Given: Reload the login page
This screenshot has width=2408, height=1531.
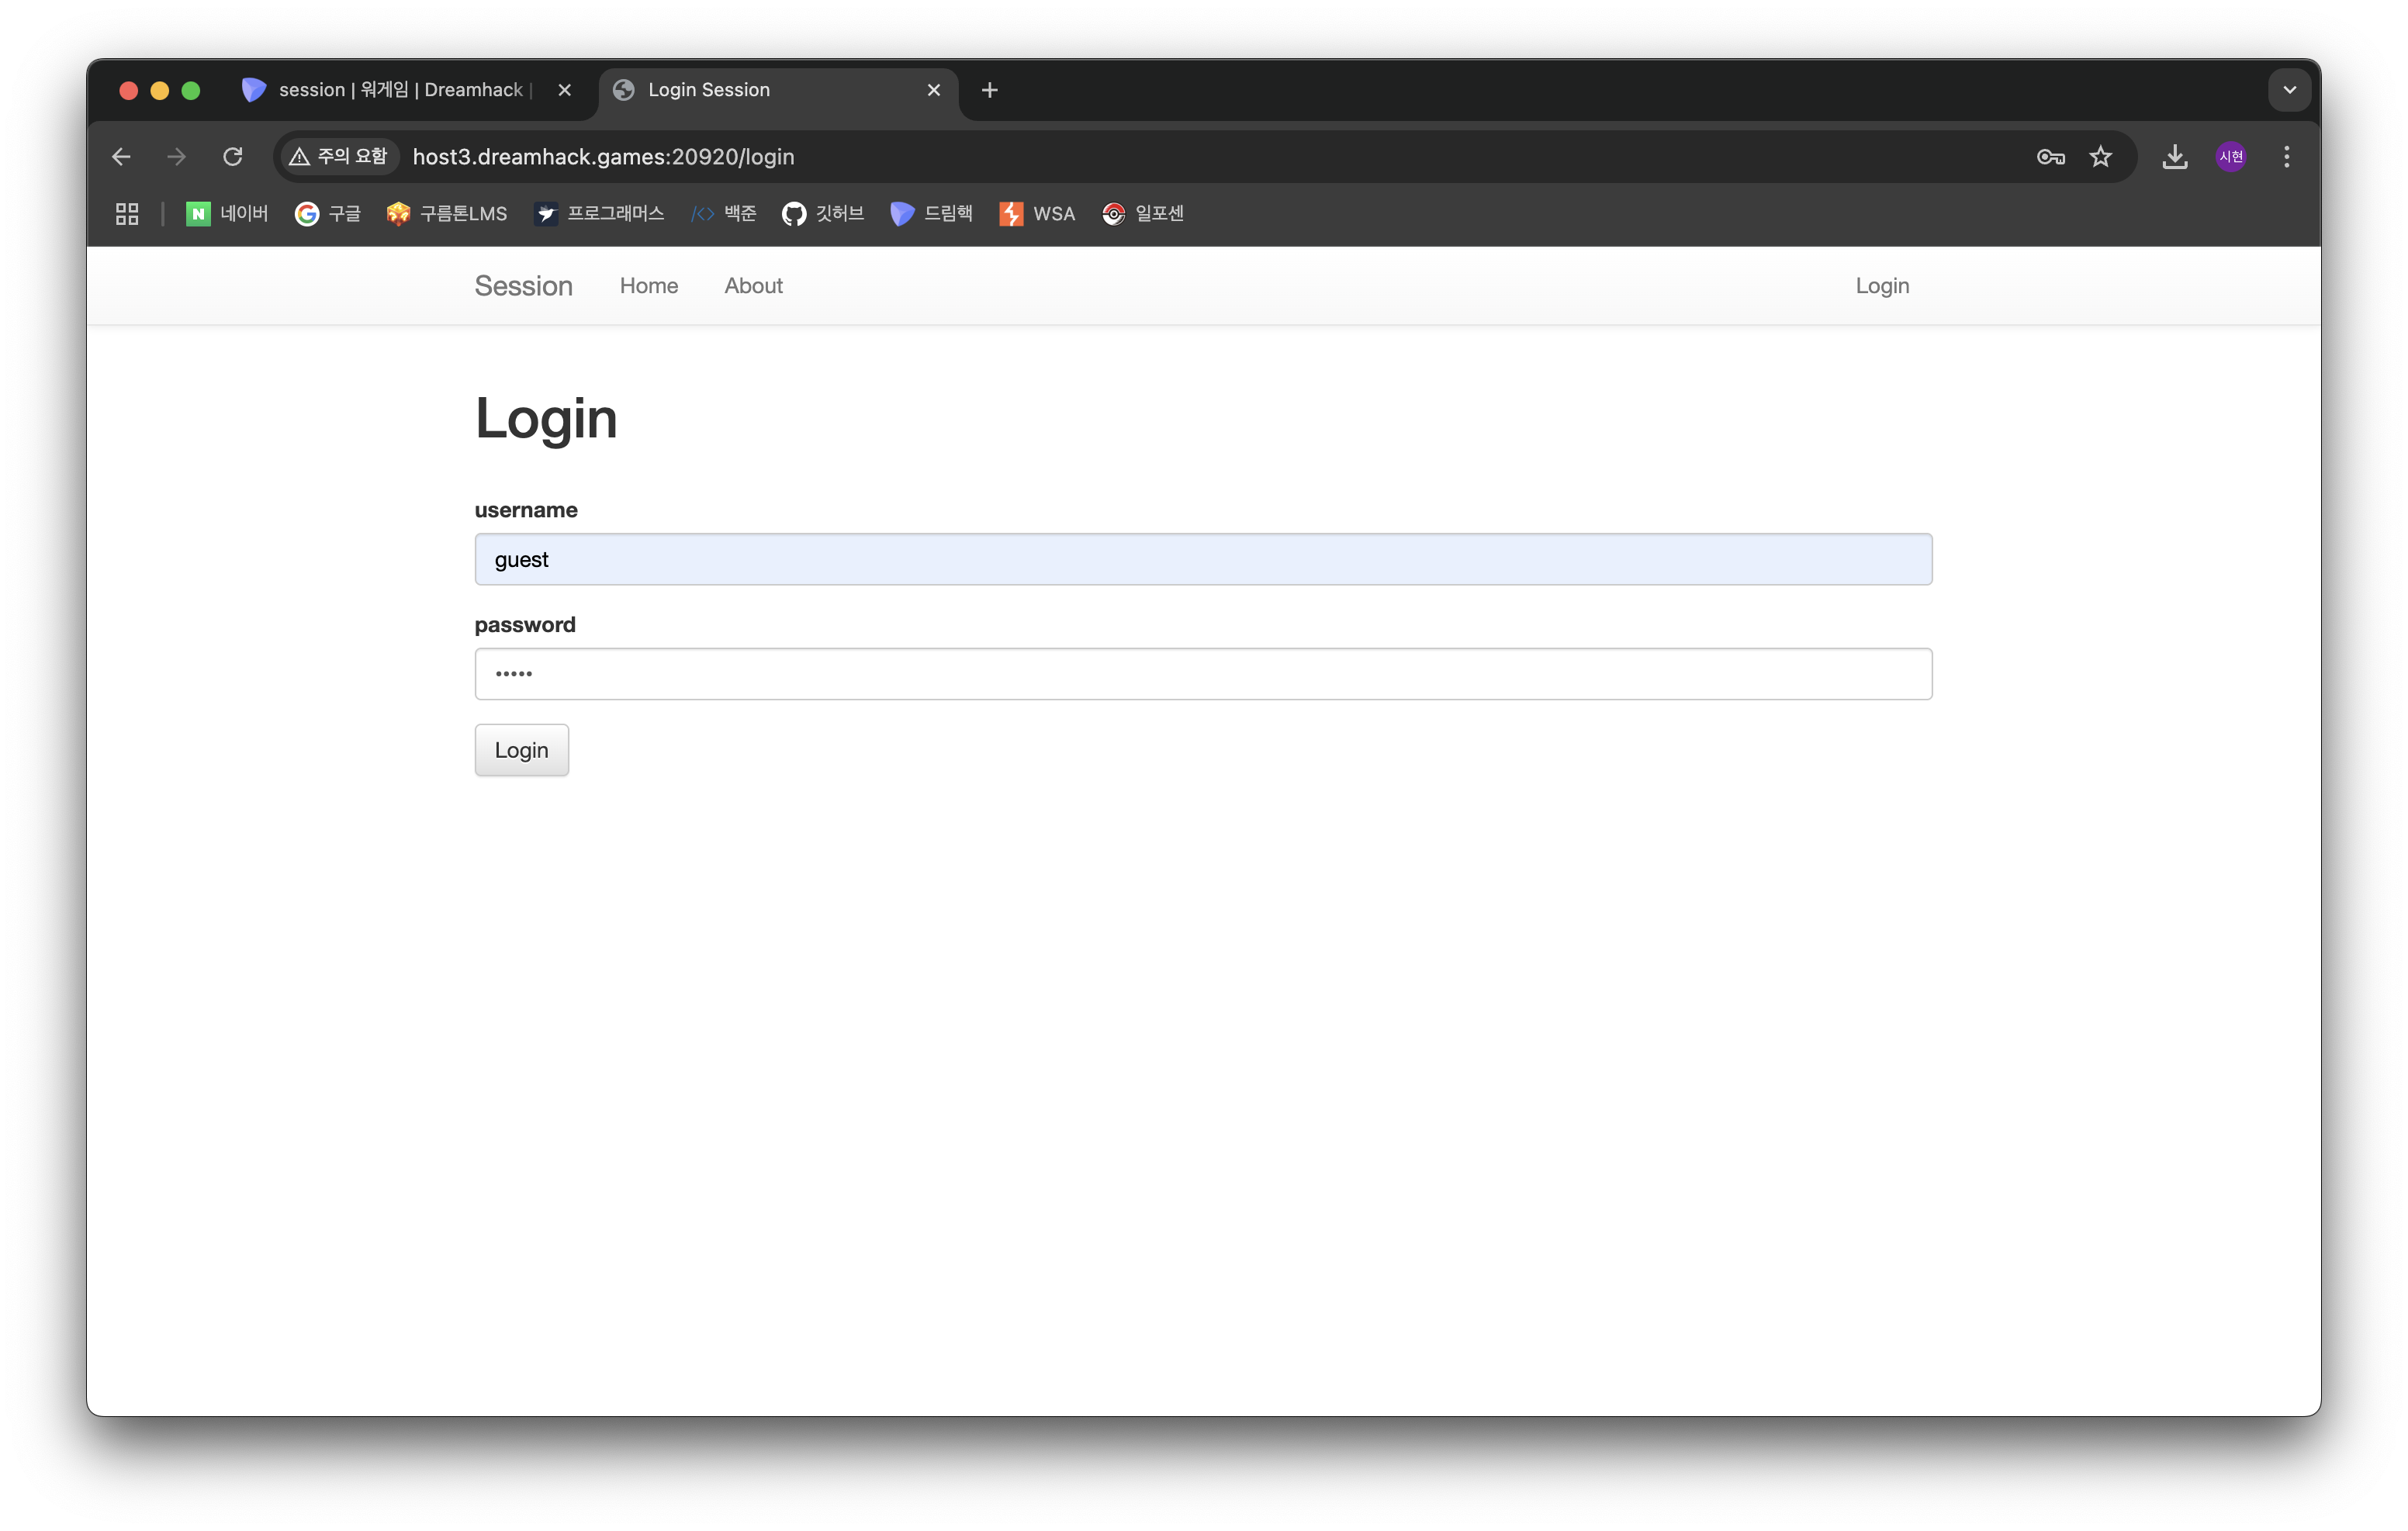Looking at the screenshot, I should click(233, 157).
